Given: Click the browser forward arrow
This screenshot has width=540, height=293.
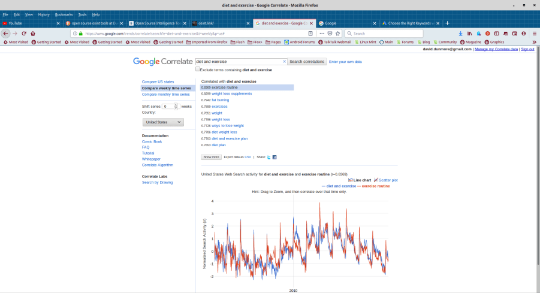Looking at the screenshot, I should tap(15, 34).
